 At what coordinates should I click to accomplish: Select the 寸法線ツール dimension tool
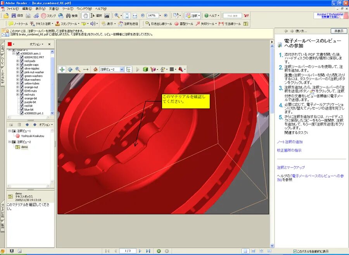tap(230, 24)
